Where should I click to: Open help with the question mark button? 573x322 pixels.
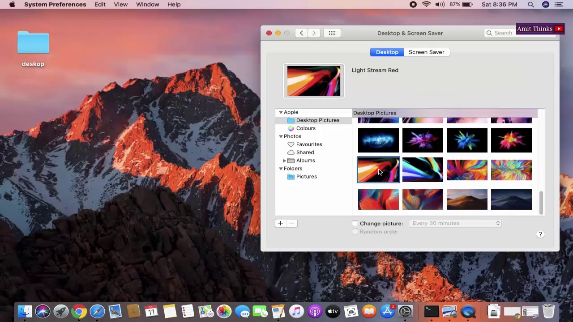pyautogui.click(x=540, y=234)
